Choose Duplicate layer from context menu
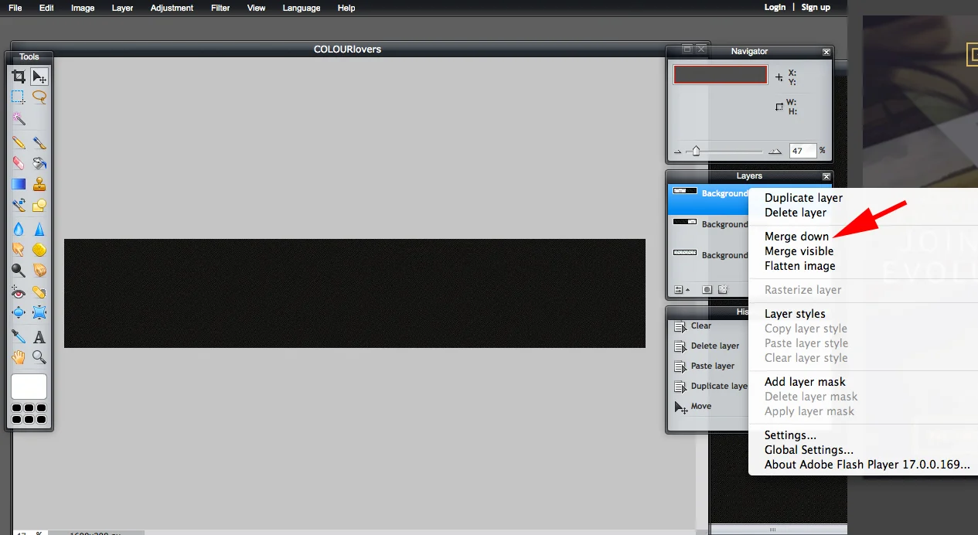 click(803, 198)
